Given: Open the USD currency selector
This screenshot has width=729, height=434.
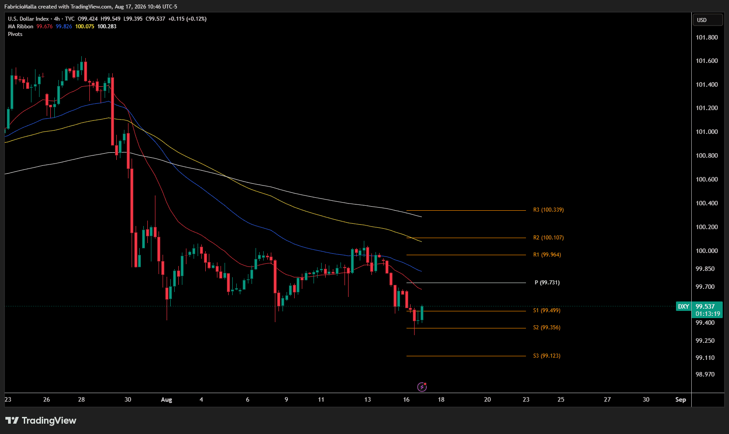Looking at the screenshot, I should (708, 20).
